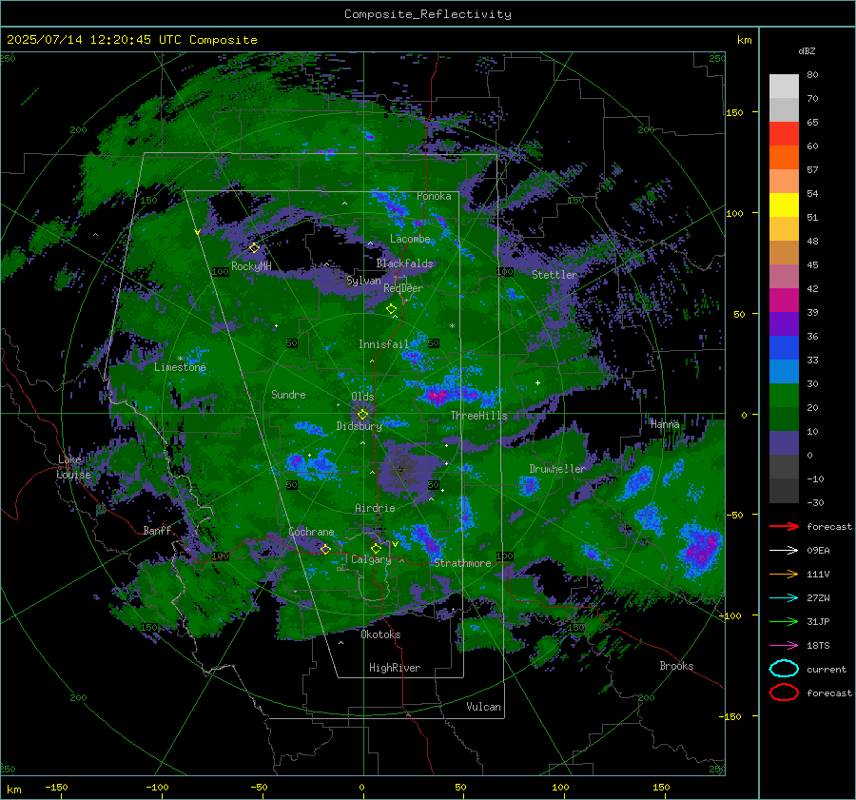Click the orange 111V arrow legend icon
This screenshot has width=856, height=800.
click(x=784, y=574)
